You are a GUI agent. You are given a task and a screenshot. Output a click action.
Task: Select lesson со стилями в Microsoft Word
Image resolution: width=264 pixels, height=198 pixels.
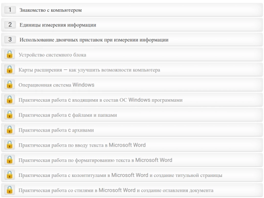click(x=132, y=190)
